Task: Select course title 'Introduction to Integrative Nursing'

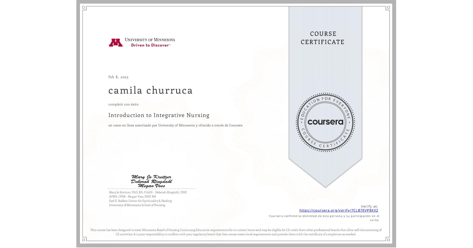Action: coord(159,115)
